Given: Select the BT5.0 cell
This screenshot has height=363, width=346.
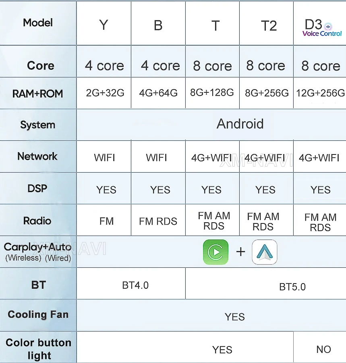Looking at the screenshot, I should click(292, 287).
